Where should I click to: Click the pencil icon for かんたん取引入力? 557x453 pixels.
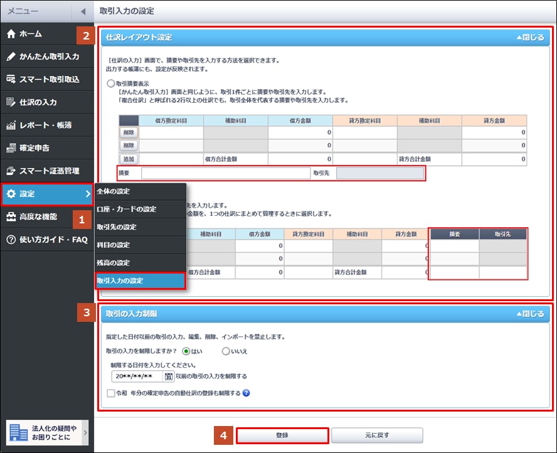(x=11, y=56)
